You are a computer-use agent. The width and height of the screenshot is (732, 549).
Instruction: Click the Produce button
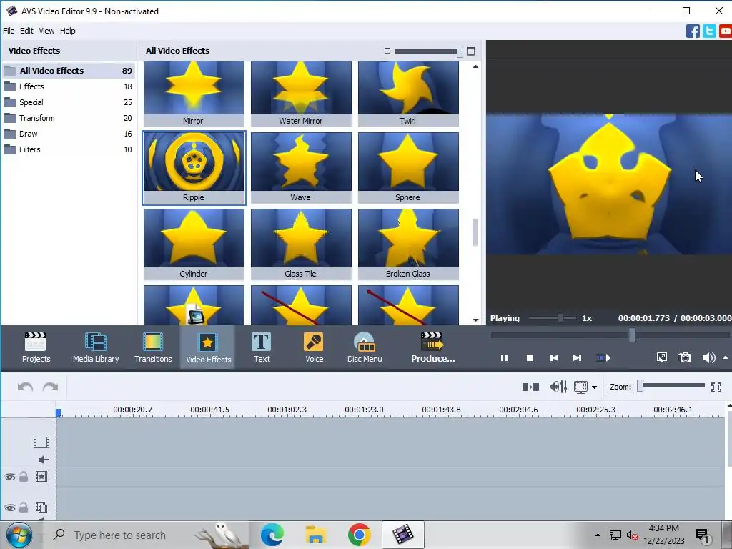point(432,347)
